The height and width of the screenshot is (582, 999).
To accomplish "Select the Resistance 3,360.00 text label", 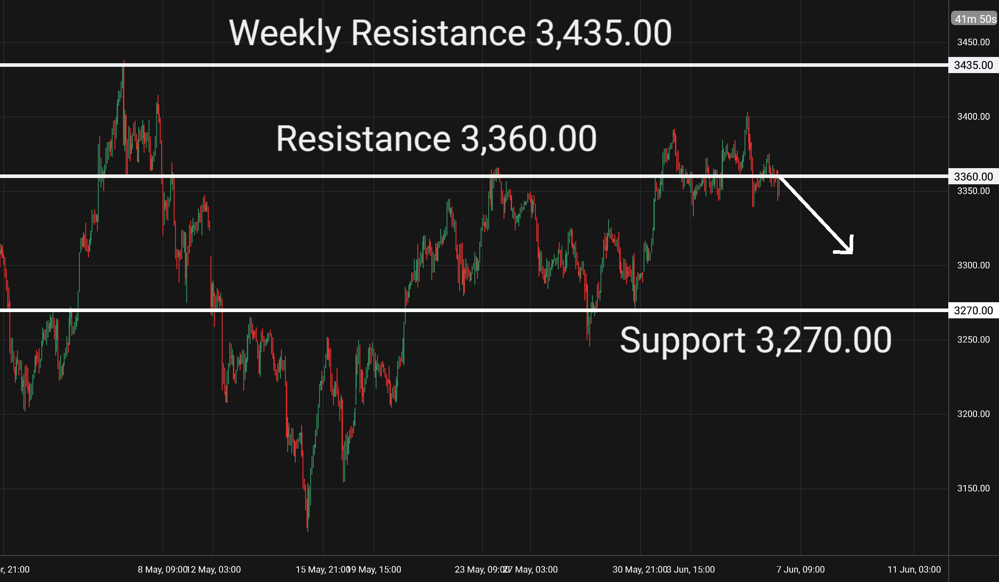I will point(436,139).
